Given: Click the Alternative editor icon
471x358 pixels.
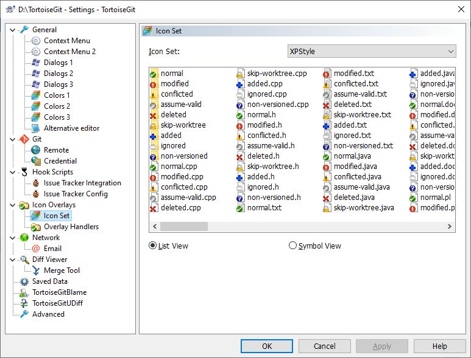Looking at the screenshot, I should click(x=36, y=128).
